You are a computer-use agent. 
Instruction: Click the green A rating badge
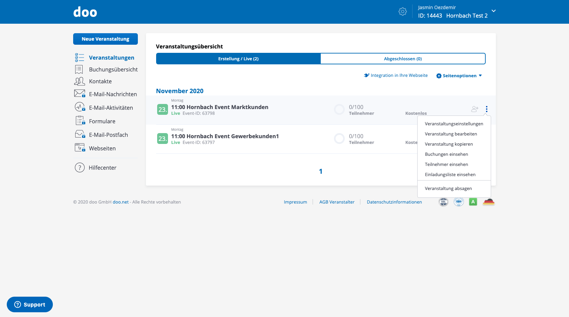[x=473, y=202]
